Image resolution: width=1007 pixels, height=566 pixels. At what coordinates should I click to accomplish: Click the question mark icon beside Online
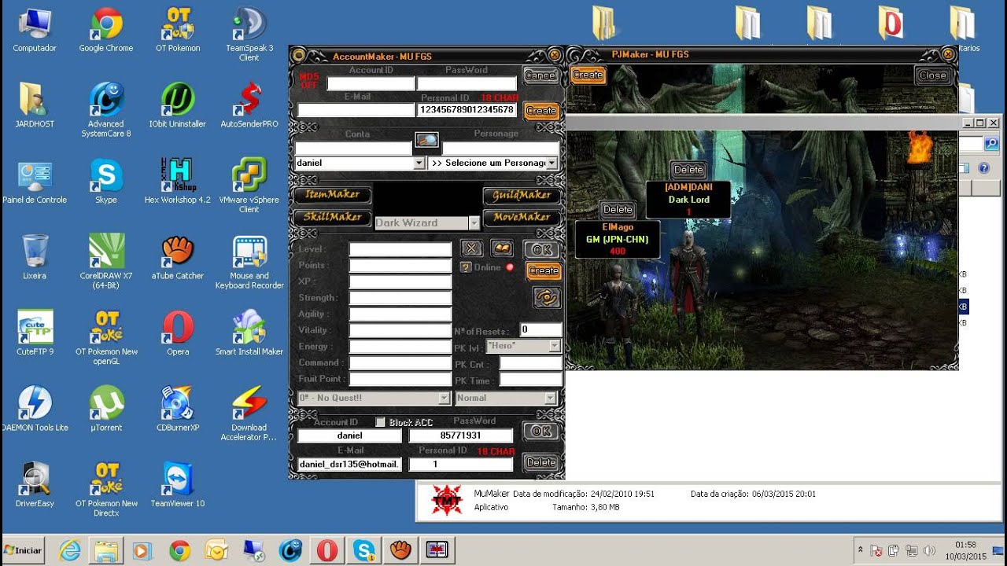pos(466,267)
